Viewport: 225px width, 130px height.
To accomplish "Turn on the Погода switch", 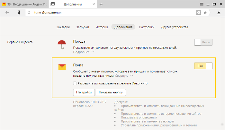I will pyautogui.click(x=203, y=42).
